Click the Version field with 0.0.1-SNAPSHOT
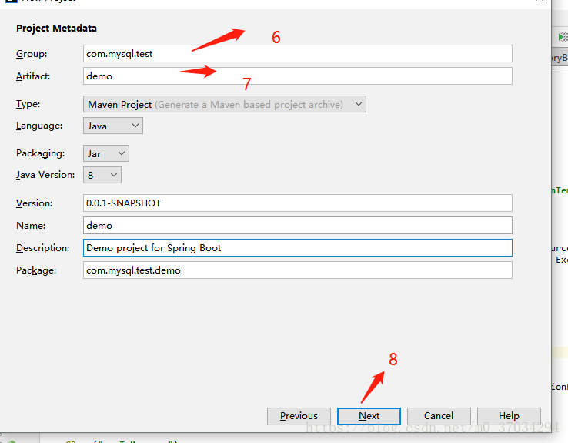Image resolution: width=568 pixels, height=443 pixels. click(x=297, y=203)
